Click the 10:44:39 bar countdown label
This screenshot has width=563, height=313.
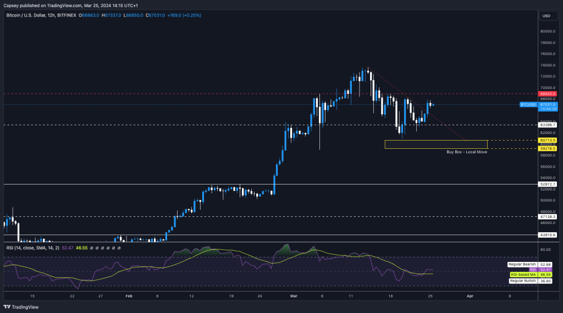coord(548,109)
